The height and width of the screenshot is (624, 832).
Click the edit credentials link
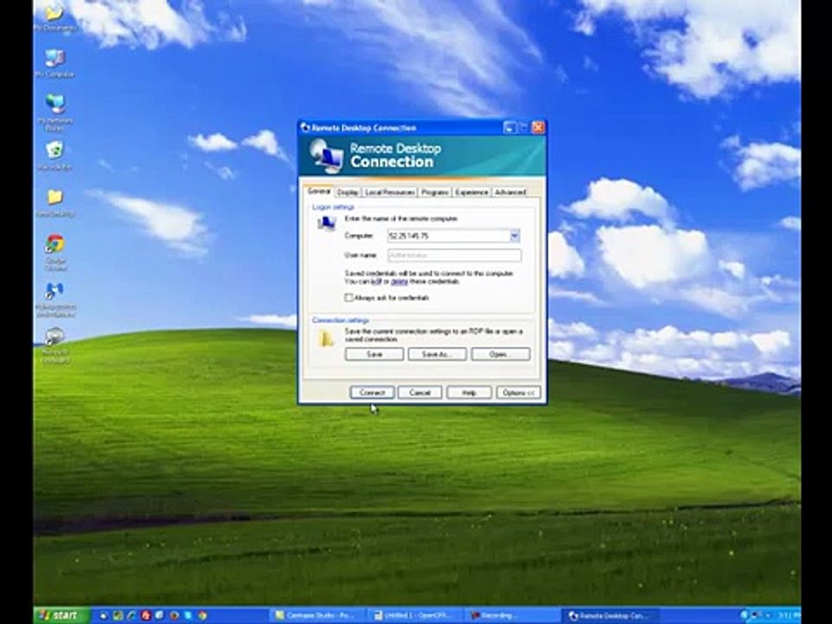[x=377, y=281]
